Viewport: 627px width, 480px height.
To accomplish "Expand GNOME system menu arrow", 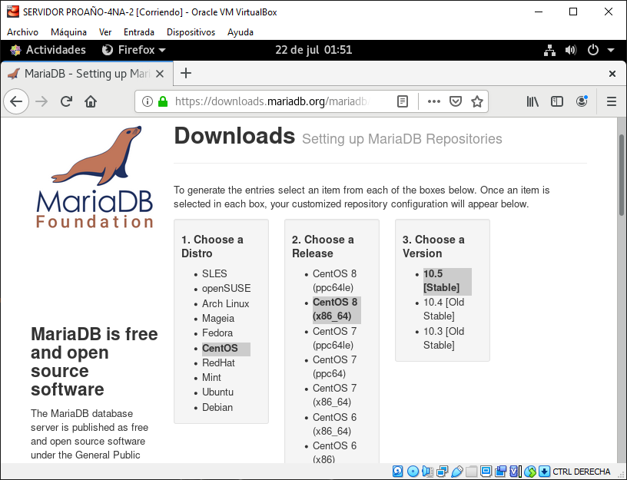I will coord(611,50).
